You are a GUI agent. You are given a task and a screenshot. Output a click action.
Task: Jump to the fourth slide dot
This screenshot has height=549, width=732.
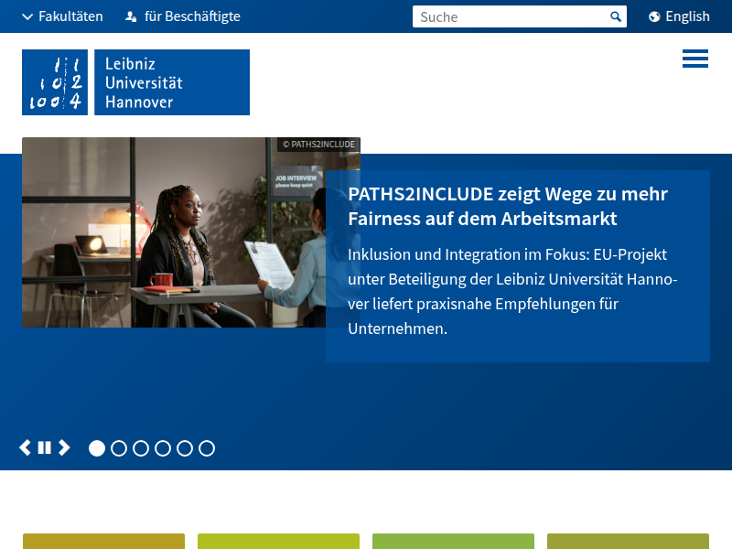(x=163, y=448)
